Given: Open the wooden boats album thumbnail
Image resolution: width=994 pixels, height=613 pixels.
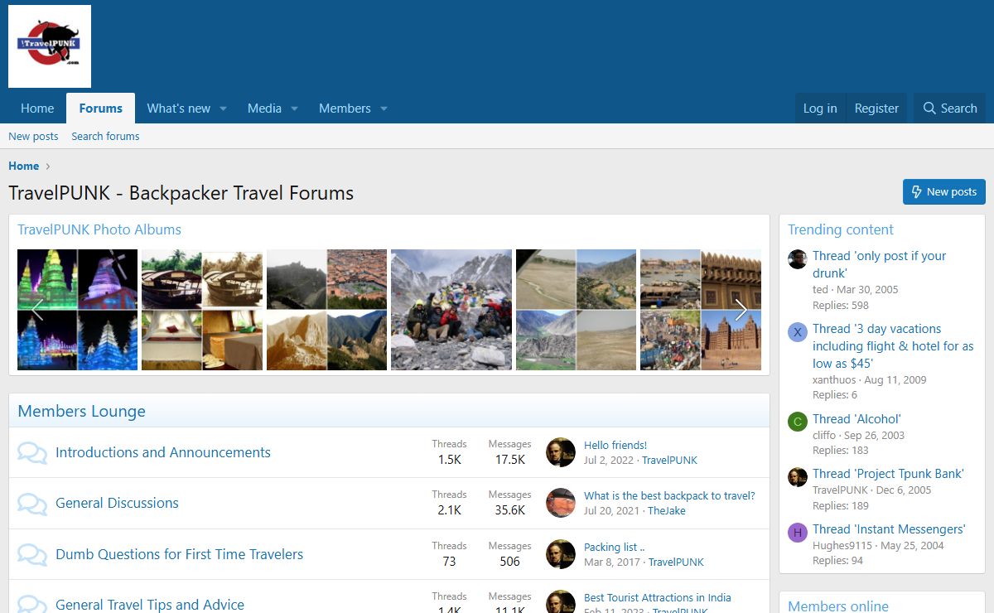Looking at the screenshot, I should click(x=202, y=310).
